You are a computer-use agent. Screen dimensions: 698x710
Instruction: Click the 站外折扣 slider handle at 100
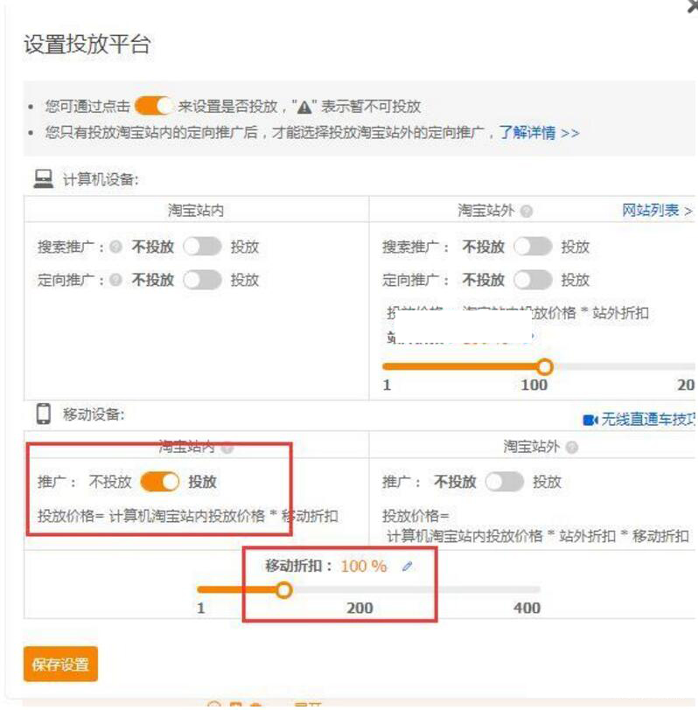544,366
